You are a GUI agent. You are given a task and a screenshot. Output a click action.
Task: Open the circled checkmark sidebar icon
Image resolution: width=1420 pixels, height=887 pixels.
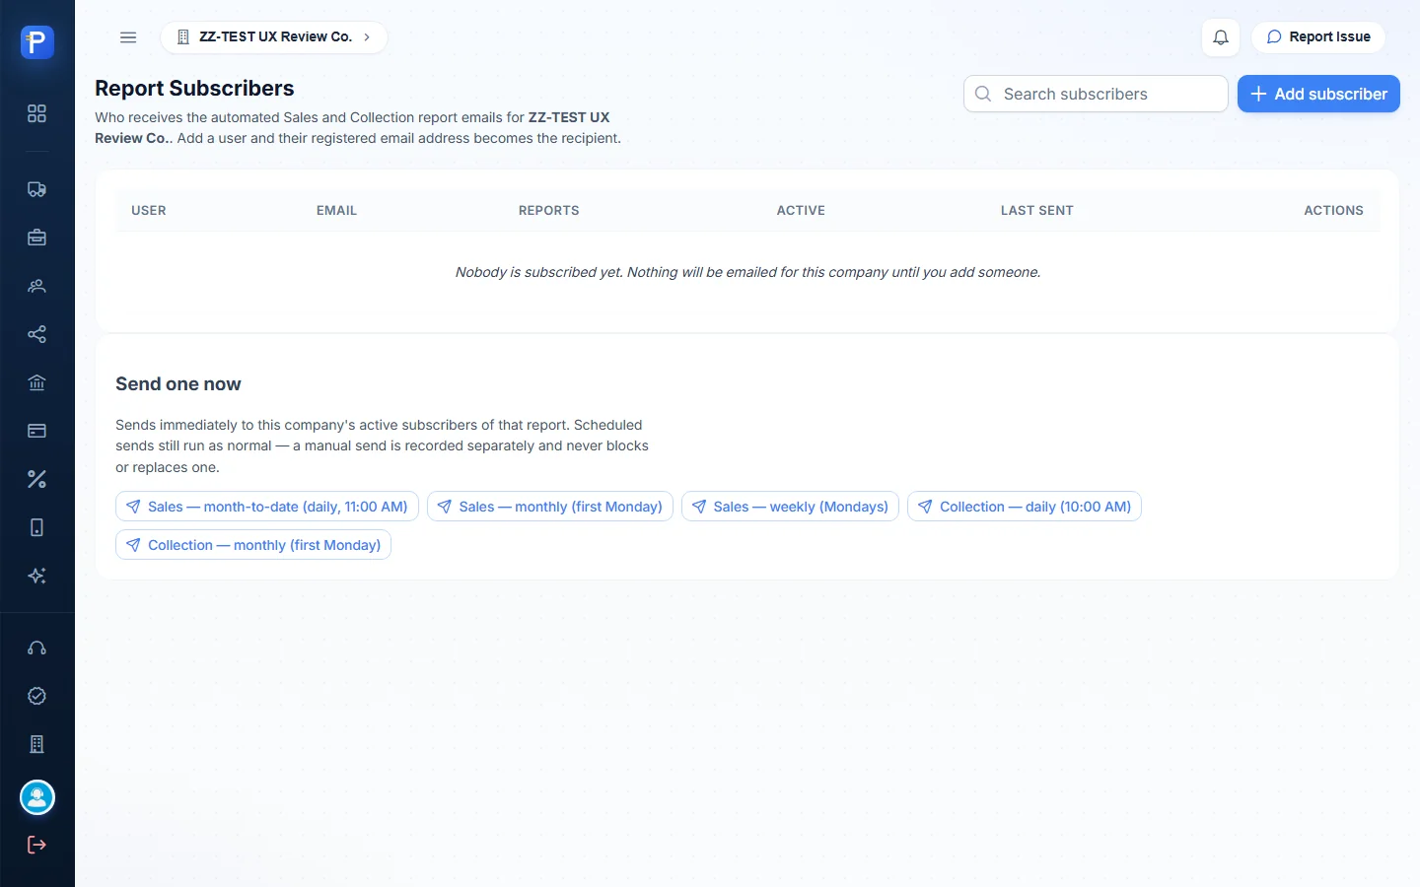click(x=37, y=696)
